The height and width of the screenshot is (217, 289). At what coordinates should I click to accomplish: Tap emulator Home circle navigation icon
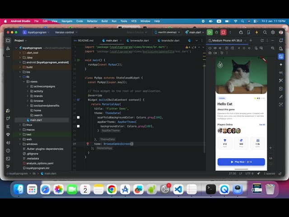(x=244, y=48)
